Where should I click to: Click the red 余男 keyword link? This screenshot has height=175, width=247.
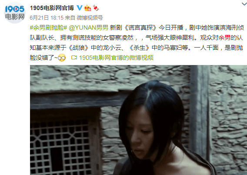pyautogui.click(x=224, y=38)
